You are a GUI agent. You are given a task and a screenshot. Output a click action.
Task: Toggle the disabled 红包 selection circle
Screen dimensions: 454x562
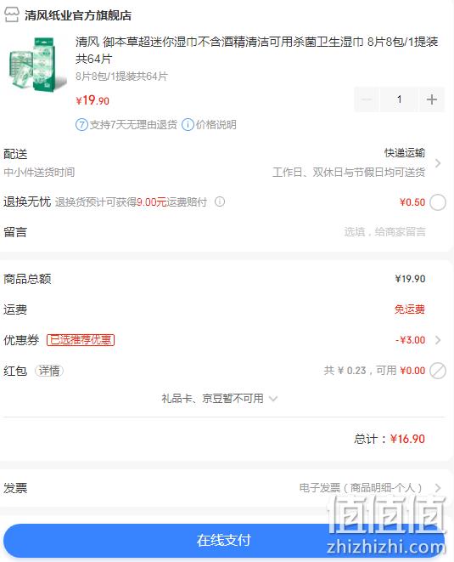pyautogui.click(x=438, y=371)
